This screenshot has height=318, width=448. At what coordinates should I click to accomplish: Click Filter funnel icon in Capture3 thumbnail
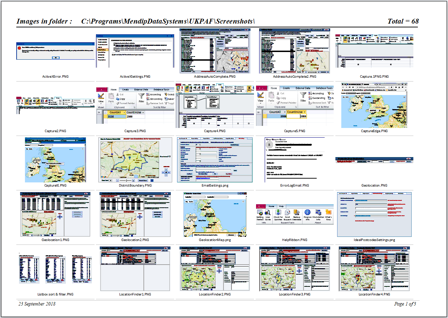141,95
